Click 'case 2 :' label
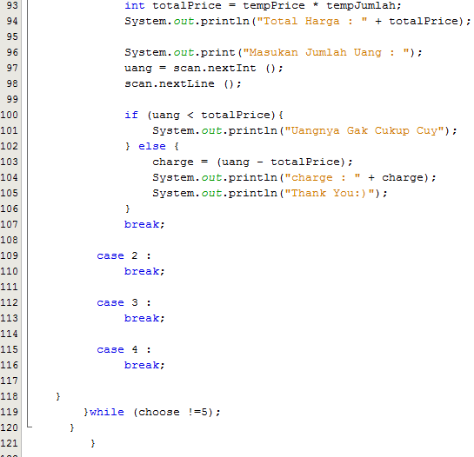This screenshot has width=474, height=457. [124, 256]
